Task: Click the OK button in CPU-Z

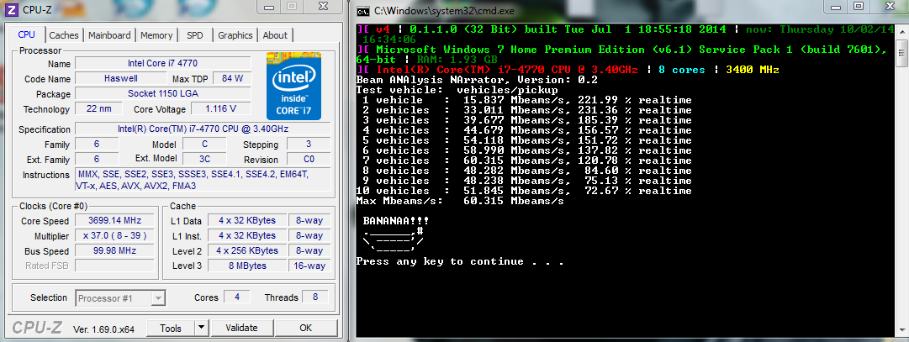Action: click(305, 328)
